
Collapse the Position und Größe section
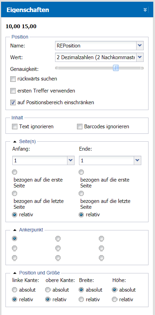[15, 273]
